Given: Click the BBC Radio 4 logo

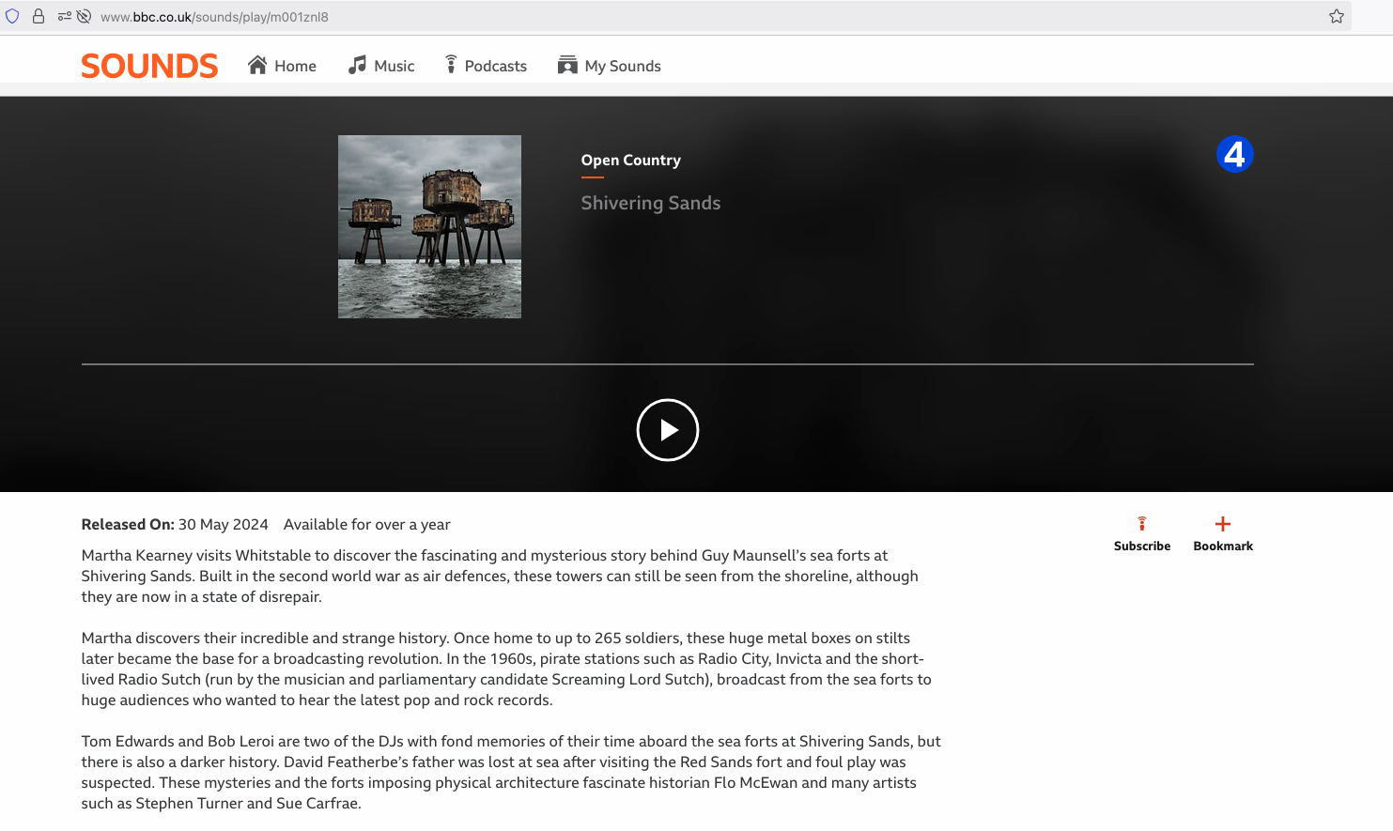Looking at the screenshot, I should click(x=1234, y=154).
